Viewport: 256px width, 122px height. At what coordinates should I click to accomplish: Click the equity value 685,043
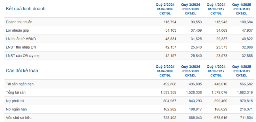click(196, 118)
